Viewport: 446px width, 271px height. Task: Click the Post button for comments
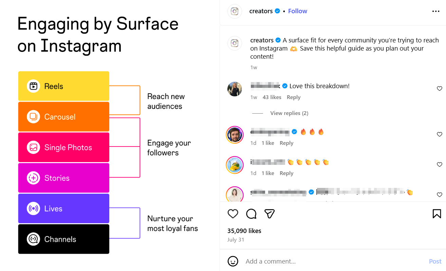[435, 261]
